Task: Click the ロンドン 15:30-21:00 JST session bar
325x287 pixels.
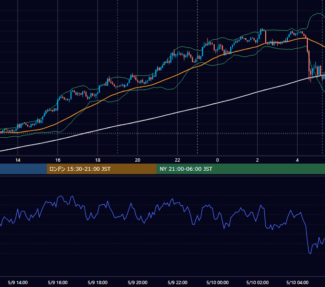Action: coord(101,169)
